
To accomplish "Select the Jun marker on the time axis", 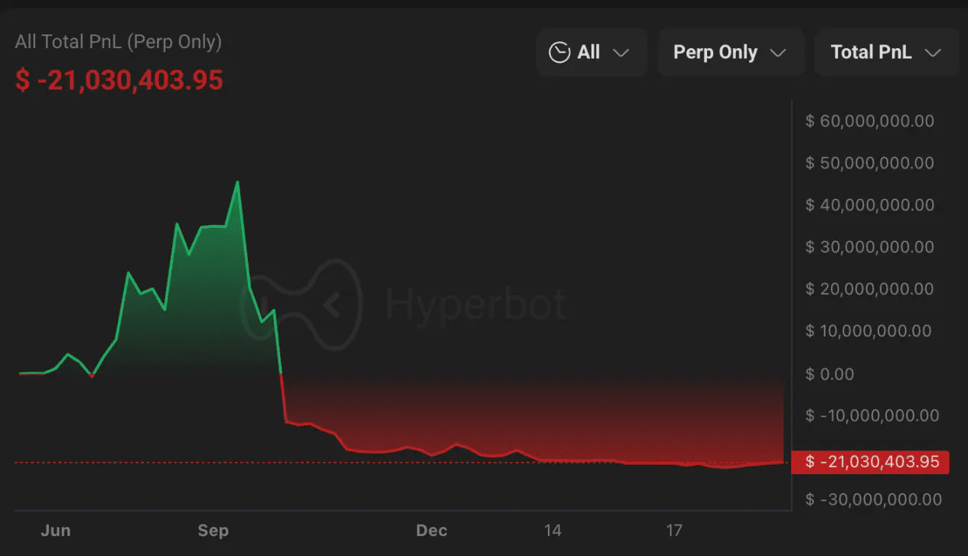I will 55,530.
